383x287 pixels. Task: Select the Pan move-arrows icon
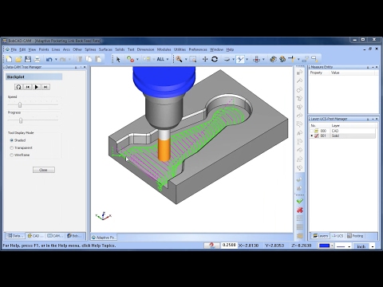point(205,59)
